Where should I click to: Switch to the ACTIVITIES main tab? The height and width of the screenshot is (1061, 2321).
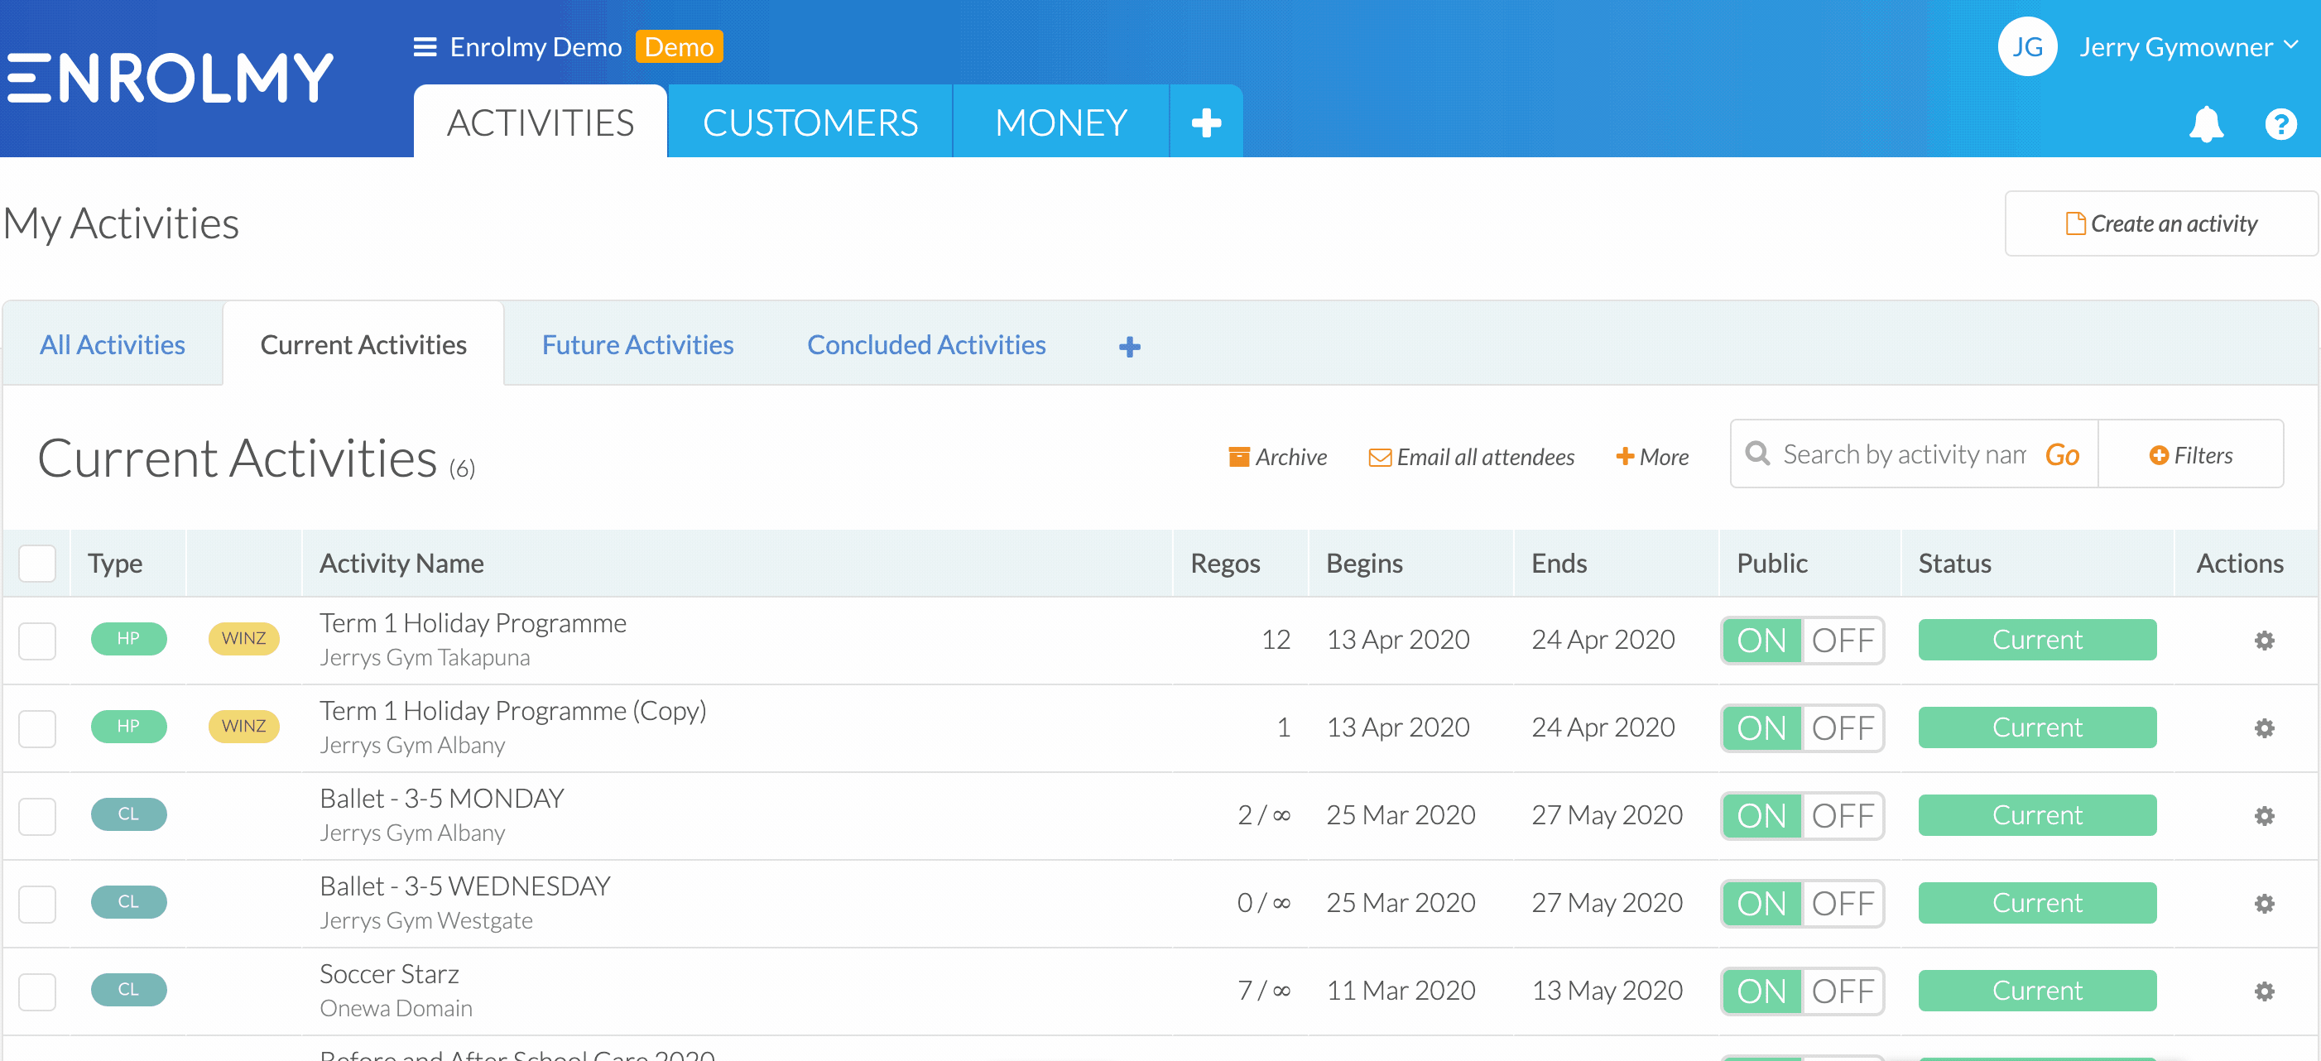click(x=540, y=122)
